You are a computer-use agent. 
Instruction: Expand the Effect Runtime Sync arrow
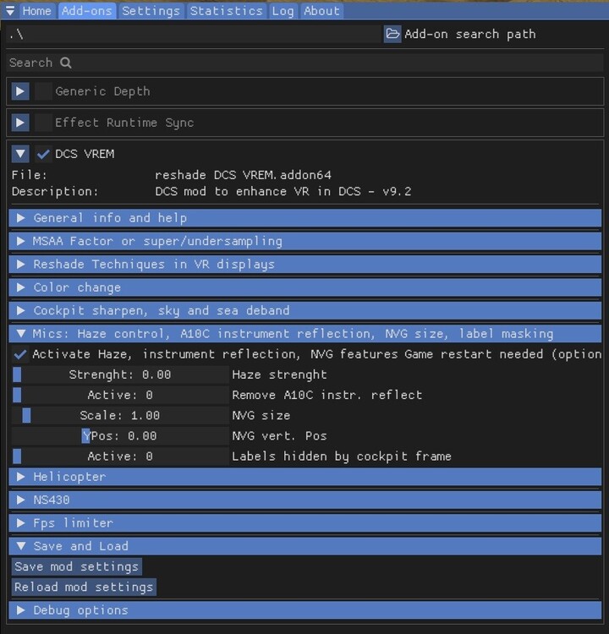coord(21,123)
